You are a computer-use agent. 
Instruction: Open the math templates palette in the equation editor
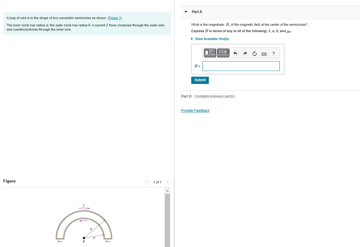210,52
